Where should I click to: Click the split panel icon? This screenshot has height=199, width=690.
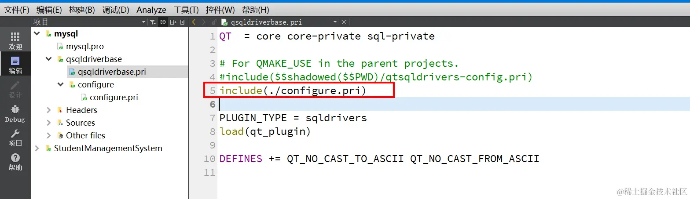coord(173,22)
